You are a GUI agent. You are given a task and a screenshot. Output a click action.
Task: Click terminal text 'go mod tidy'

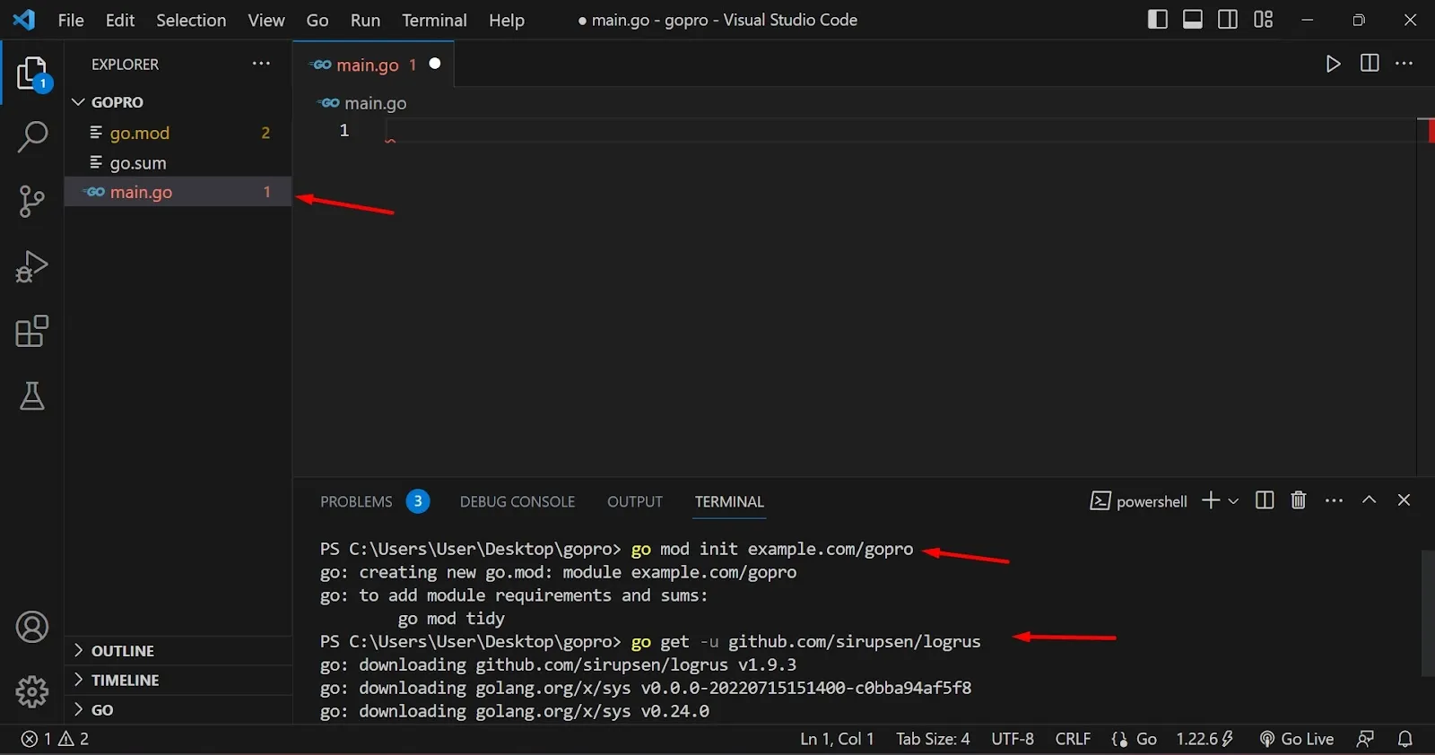451,619
